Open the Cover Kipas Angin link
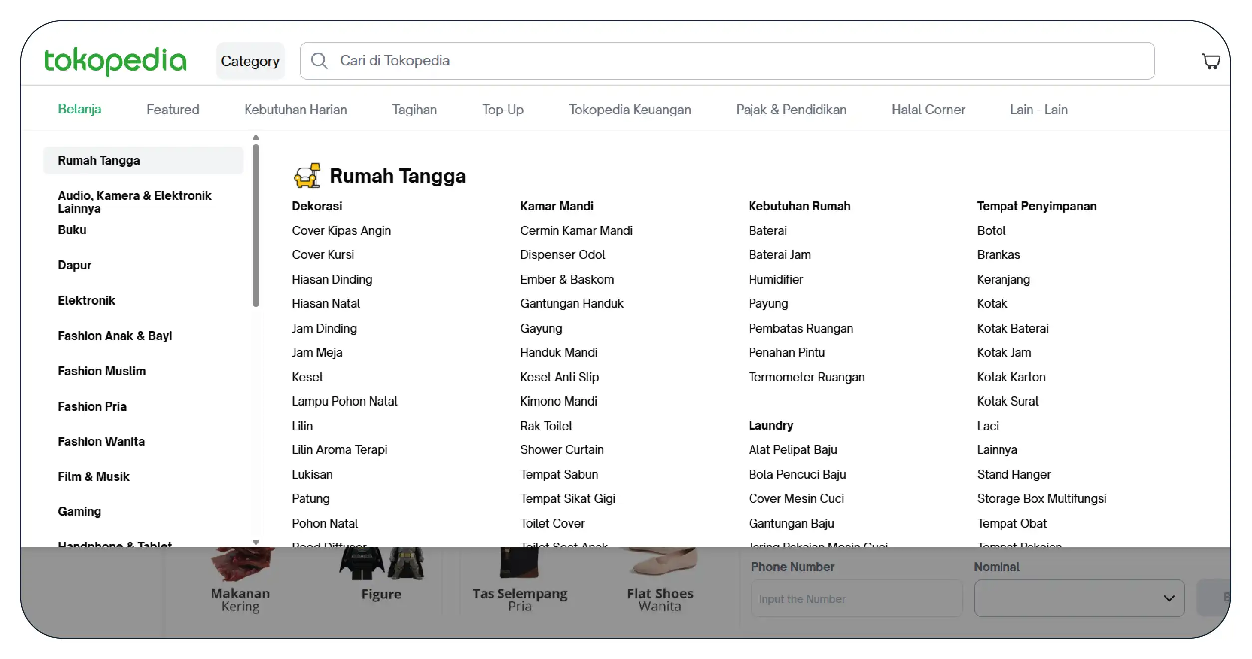Image resolution: width=1252 pixels, height=659 pixels. pos(341,230)
